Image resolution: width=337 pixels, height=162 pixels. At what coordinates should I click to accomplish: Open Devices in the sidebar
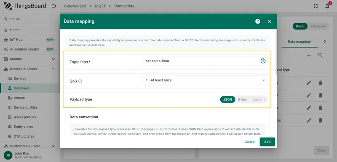[29, 79]
